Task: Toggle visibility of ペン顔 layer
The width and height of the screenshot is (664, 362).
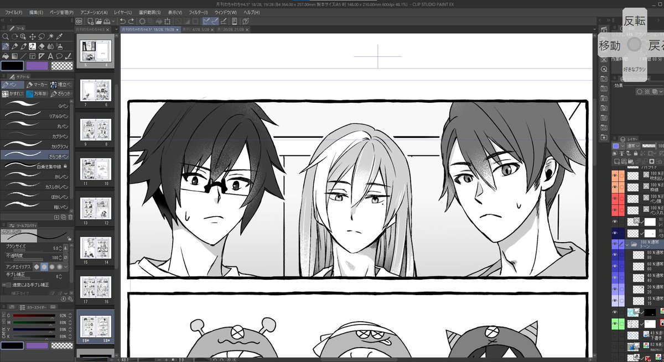Action: (615, 198)
